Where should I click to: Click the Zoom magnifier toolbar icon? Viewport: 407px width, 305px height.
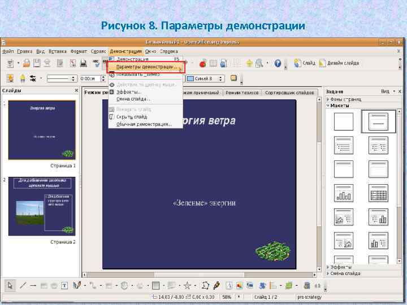pyautogui.click(x=259, y=63)
